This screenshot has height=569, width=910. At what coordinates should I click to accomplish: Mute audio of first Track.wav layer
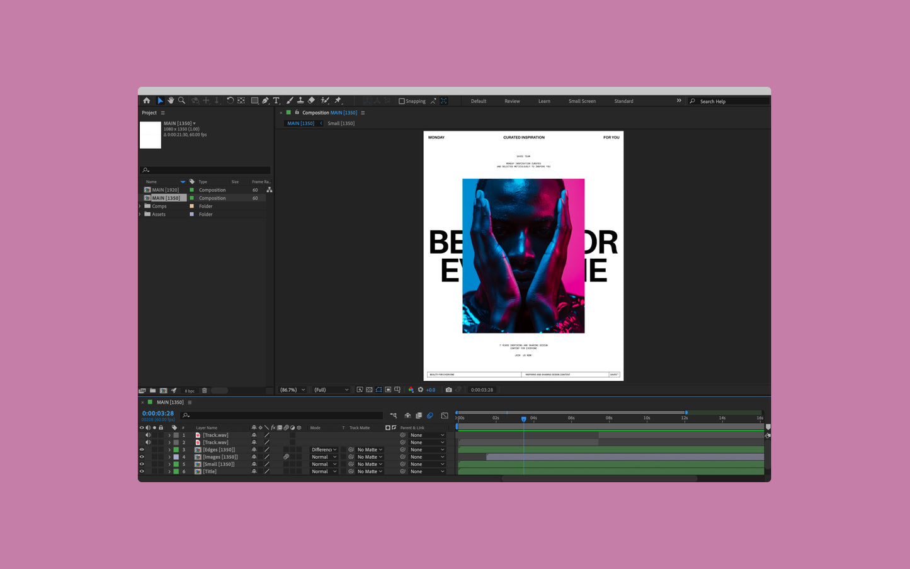coord(148,435)
